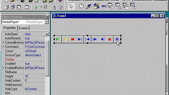This screenshot has width=169, height=95.
Task: Select the red Display property
Action: 10,59
